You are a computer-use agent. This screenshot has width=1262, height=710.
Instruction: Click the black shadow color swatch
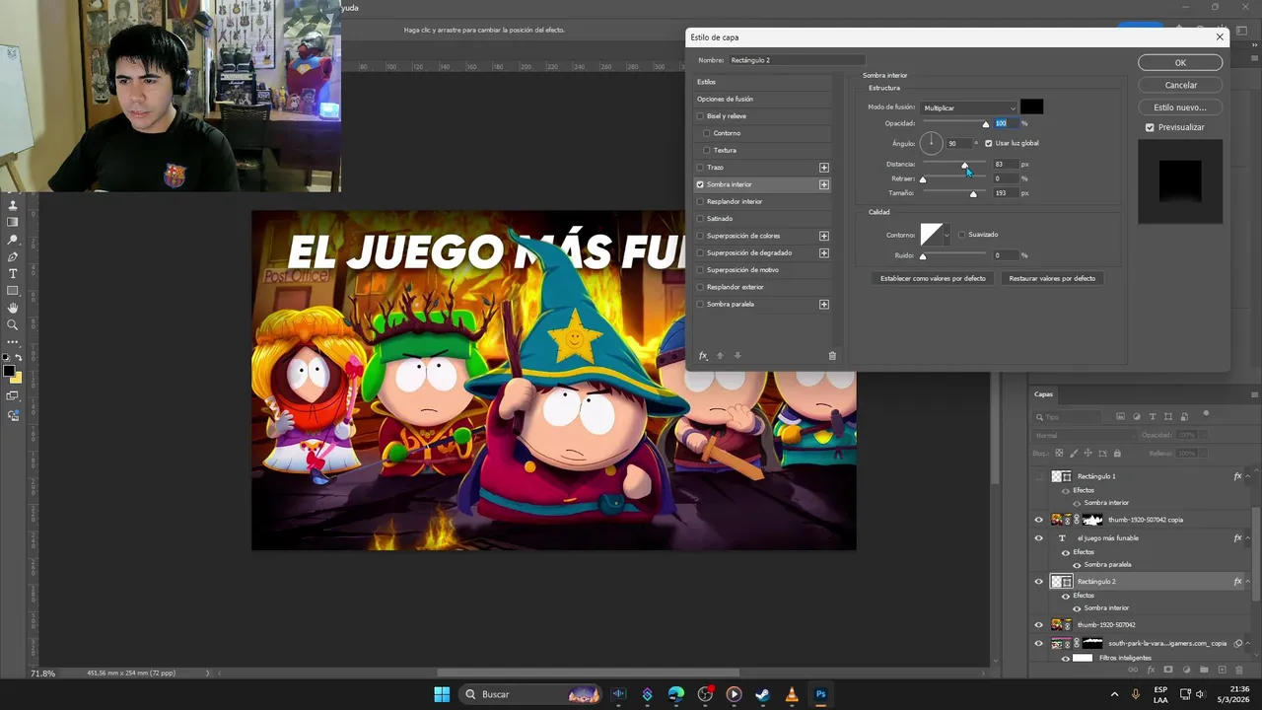click(x=1031, y=106)
